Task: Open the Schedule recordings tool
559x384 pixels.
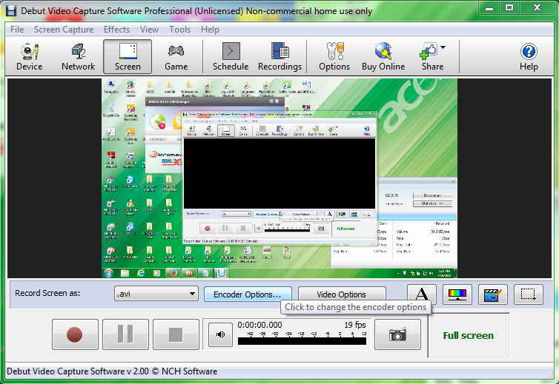Action: (231, 57)
